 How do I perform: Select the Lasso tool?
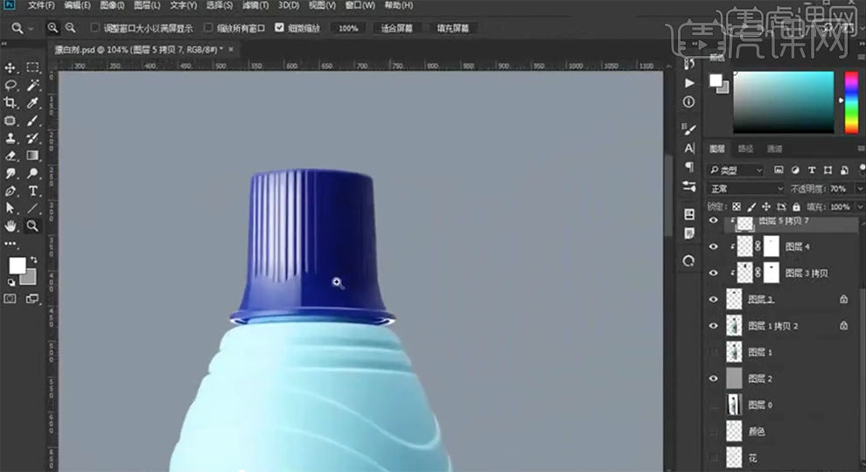(11, 85)
